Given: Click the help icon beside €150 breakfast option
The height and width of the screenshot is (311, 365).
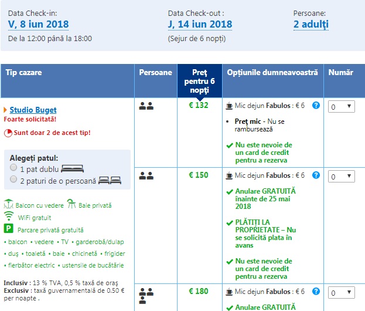Looking at the screenshot, I should (x=316, y=175).
